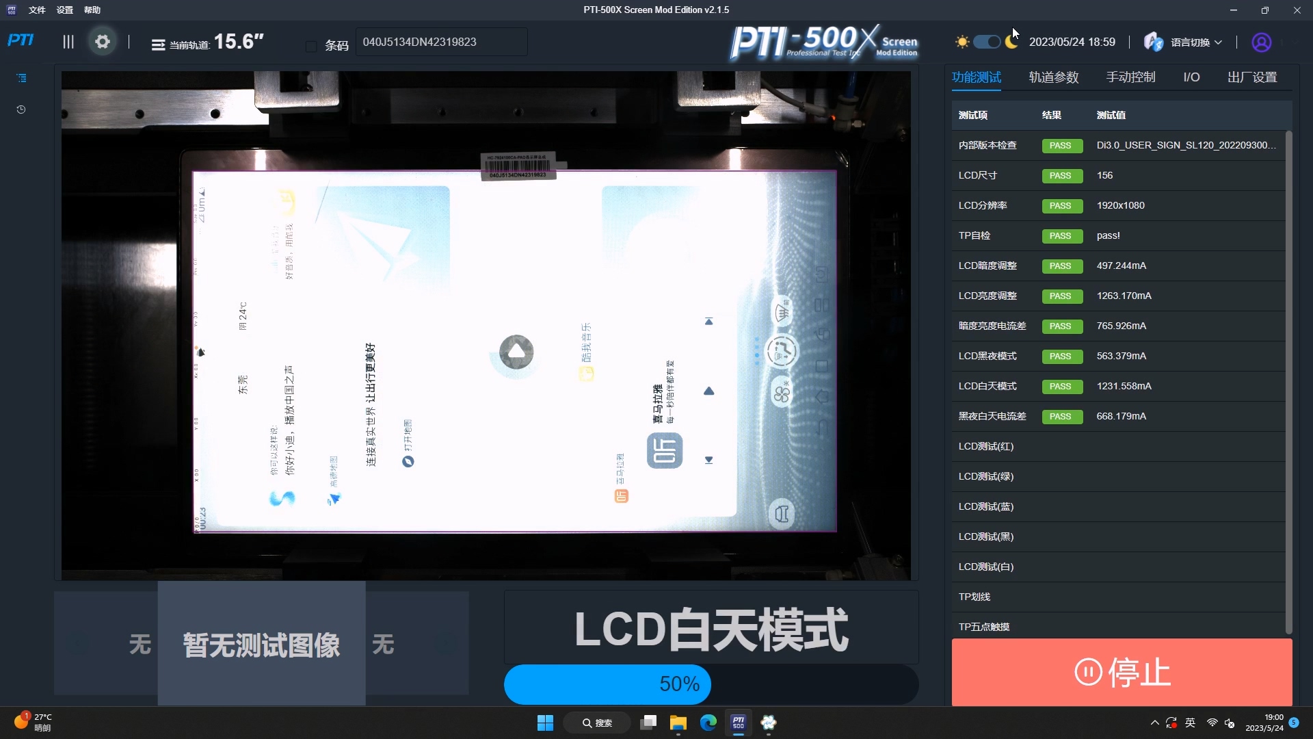The image size is (1313, 739).
Task: Check the 条码 barcode checkbox
Action: [311, 46]
